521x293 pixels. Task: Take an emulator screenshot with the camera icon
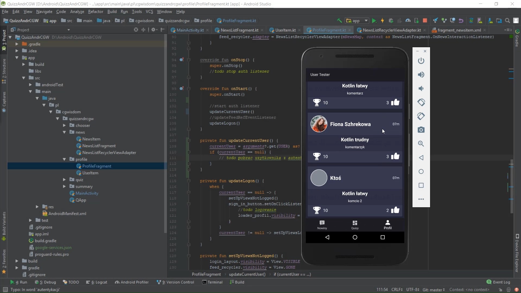[x=421, y=130]
